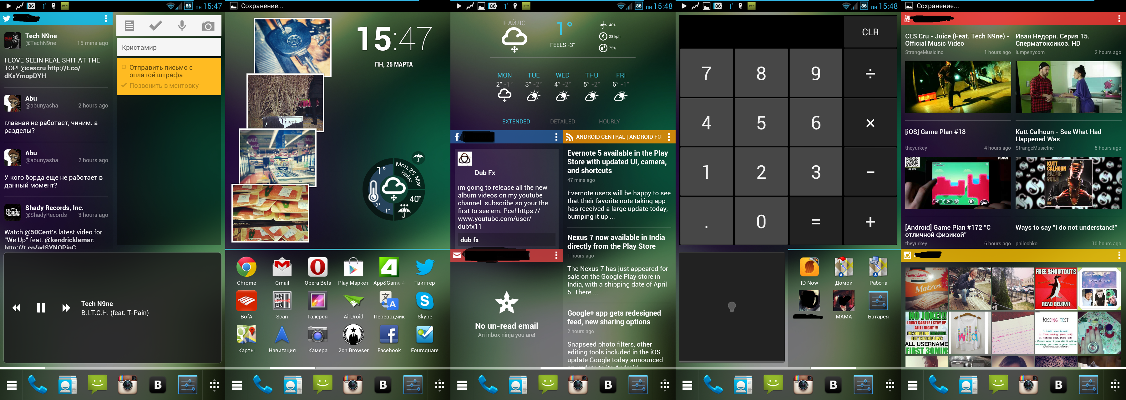Tap the 7 key on calculator

[706, 73]
